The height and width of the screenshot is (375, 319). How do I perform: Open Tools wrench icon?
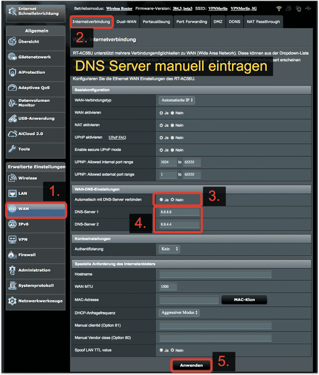[x=12, y=149]
